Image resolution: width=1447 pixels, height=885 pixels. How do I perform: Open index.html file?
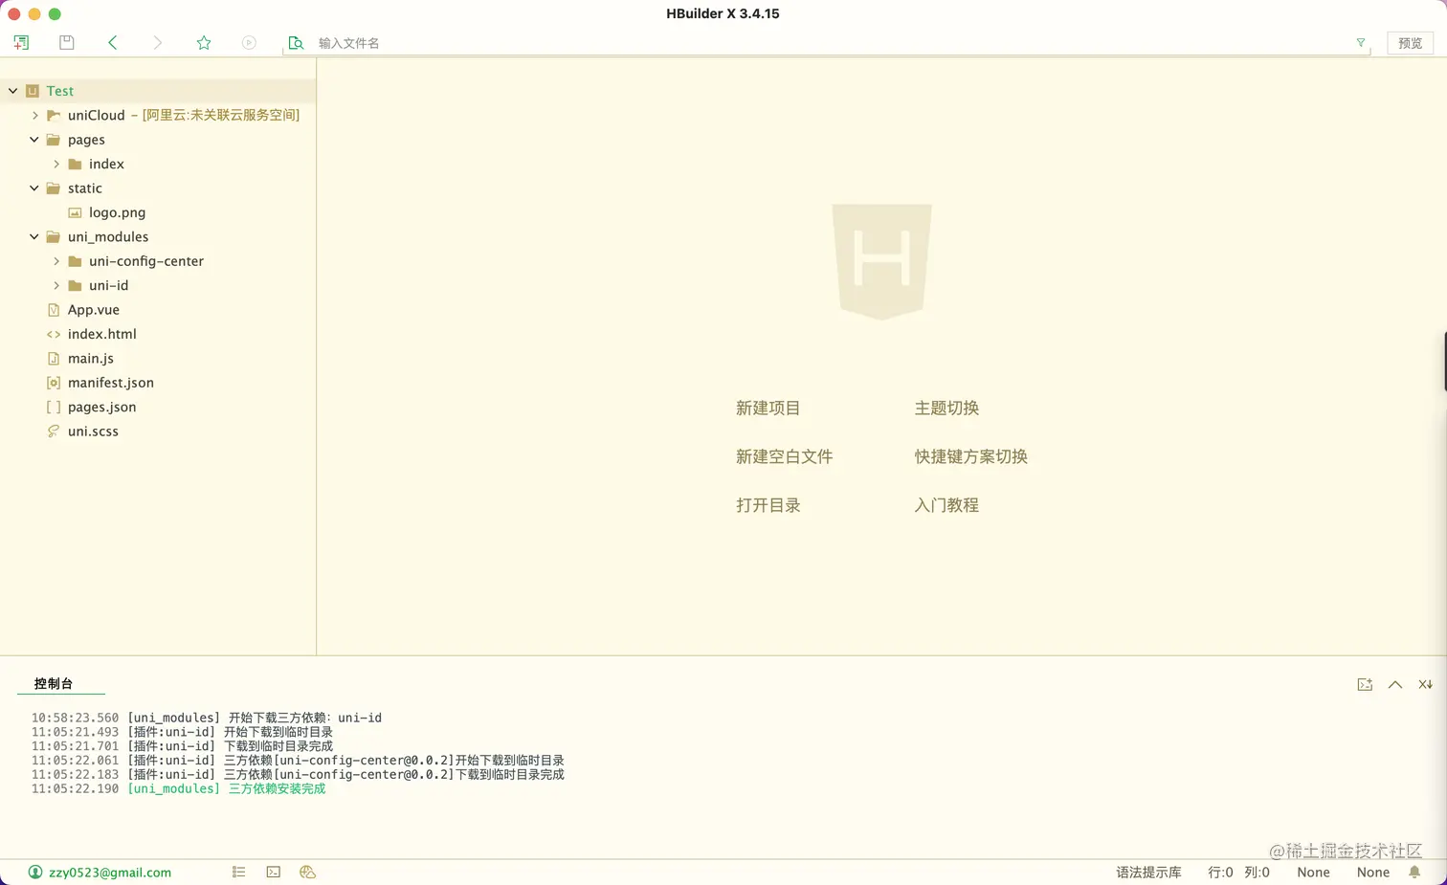[101, 334]
